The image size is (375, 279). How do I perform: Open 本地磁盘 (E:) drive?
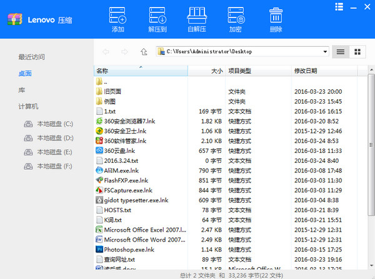point(55,152)
